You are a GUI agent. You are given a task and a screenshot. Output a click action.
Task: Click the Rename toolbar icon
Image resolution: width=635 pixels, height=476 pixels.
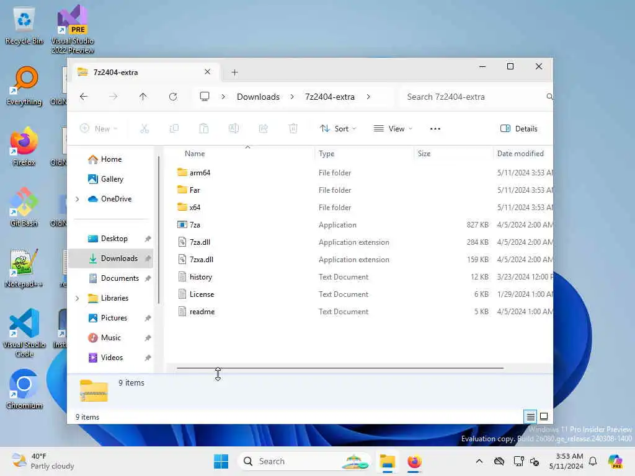[234, 129]
